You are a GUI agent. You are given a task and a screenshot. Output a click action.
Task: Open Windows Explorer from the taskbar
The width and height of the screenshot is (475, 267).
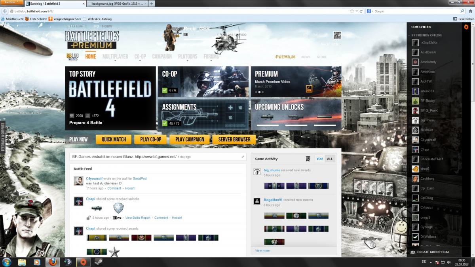[x=22, y=262]
